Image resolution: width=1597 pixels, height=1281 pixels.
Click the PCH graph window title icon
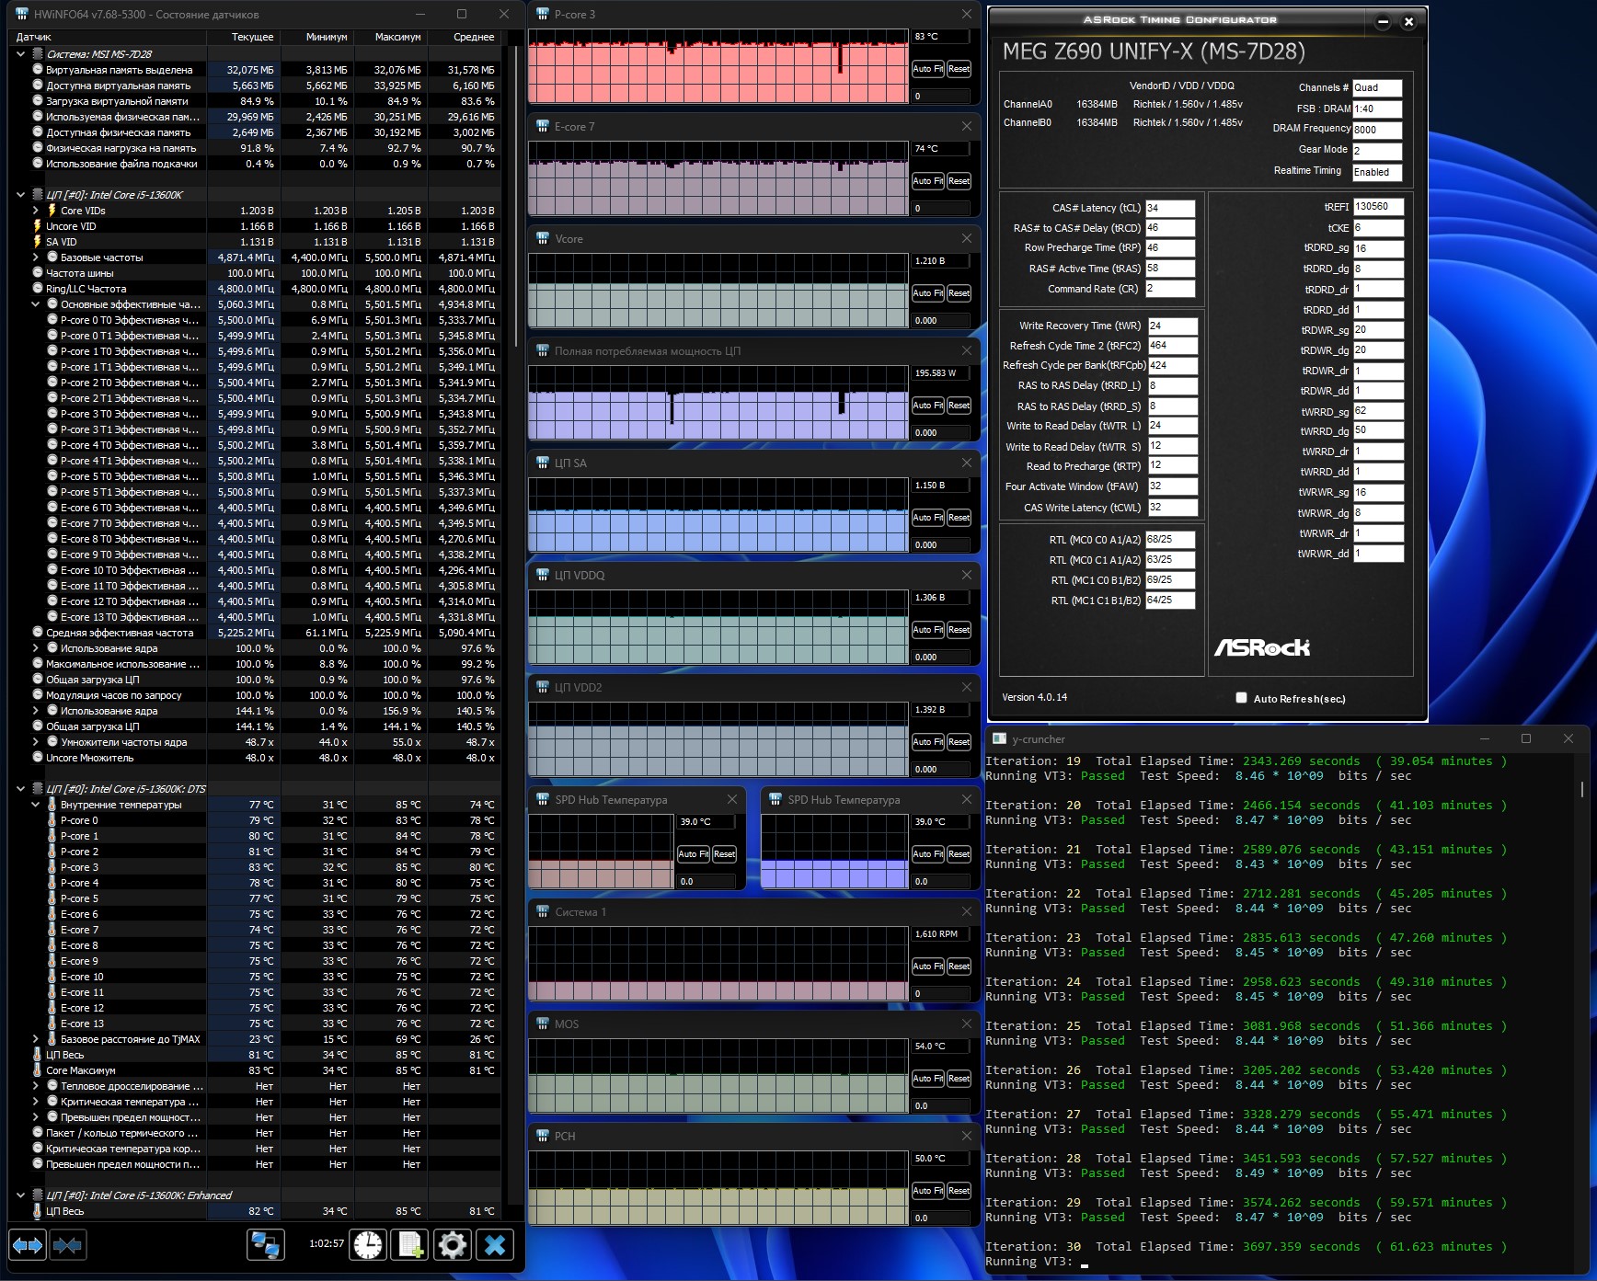pyautogui.click(x=543, y=1137)
